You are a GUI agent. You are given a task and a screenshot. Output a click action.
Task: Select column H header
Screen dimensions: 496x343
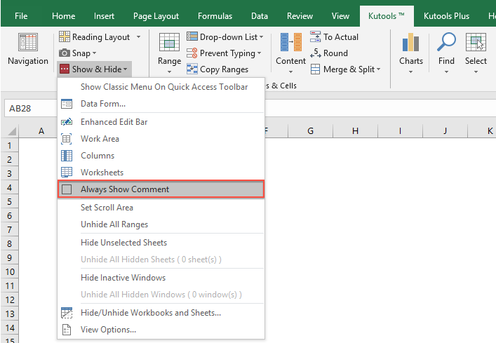(x=355, y=131)
